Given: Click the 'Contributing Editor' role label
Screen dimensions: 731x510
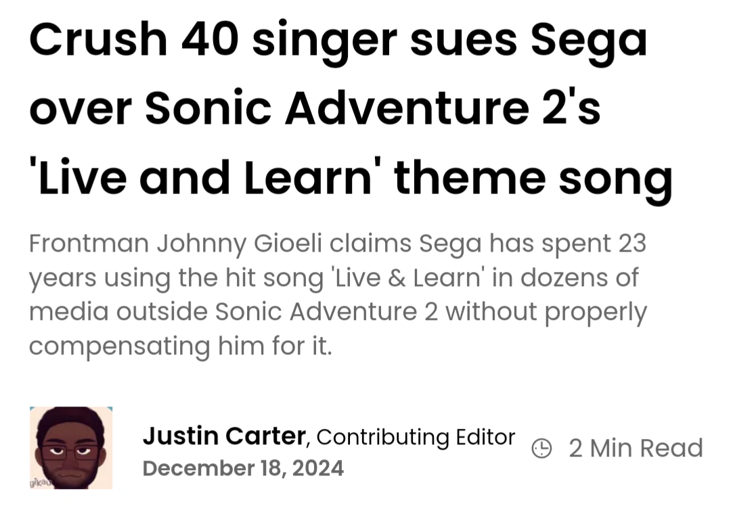Looking at the screenshot, I should [416, 438].
